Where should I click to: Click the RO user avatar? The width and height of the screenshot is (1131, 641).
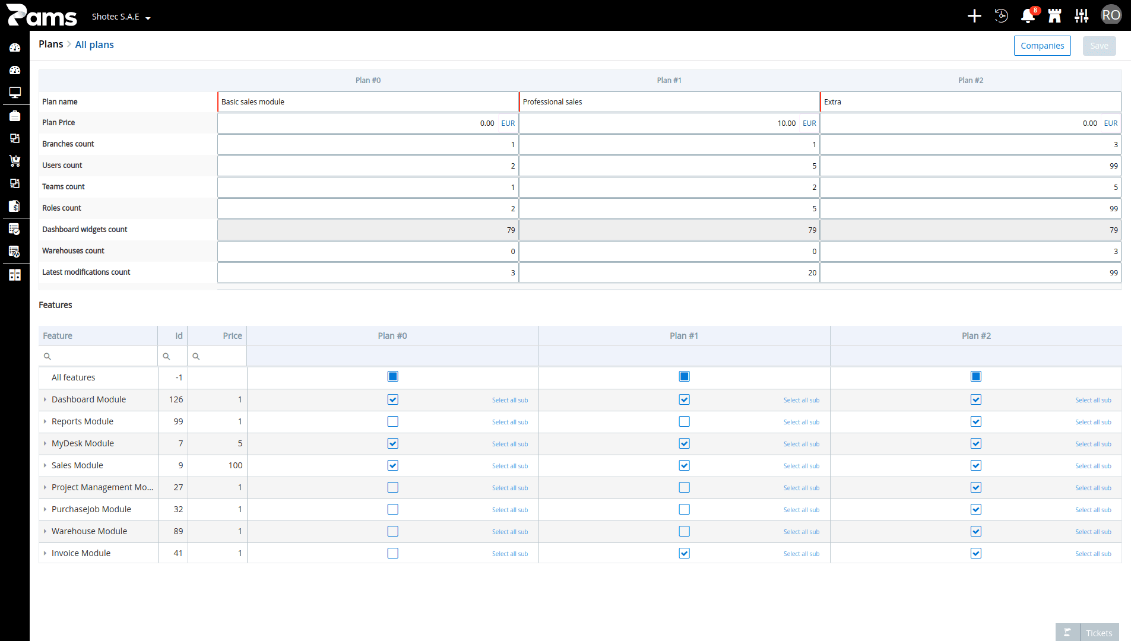1111,15
